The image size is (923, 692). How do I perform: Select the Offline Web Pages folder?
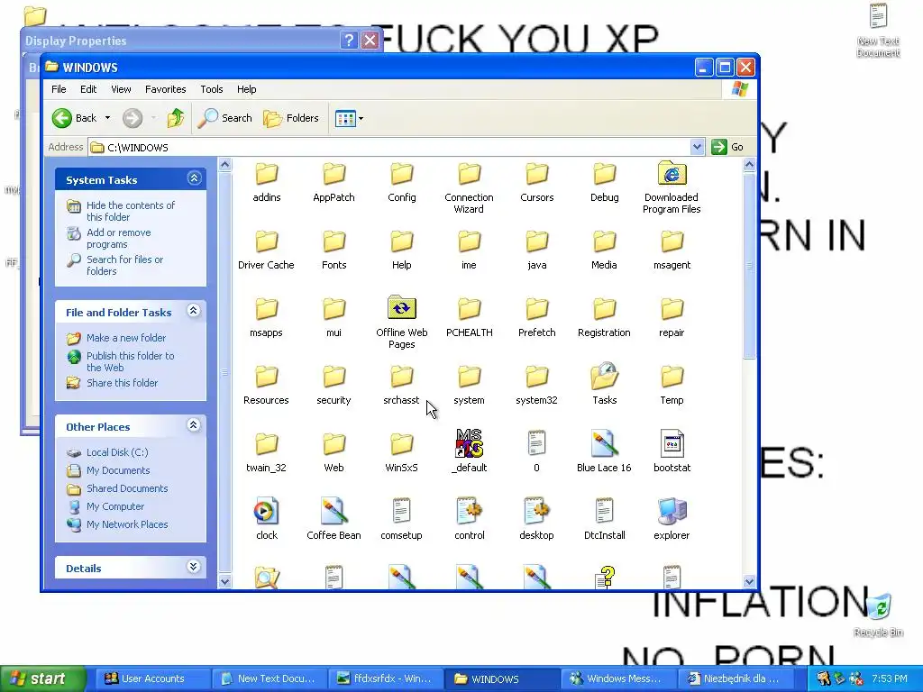pyautogui.click(x=401, y=323)
